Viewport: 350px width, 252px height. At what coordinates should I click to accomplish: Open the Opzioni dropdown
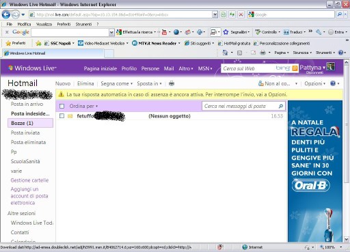[x=315, y=83]
